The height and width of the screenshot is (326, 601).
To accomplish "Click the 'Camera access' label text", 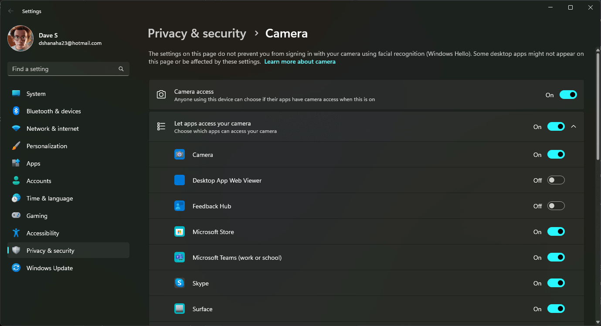I will coord(194,92).
